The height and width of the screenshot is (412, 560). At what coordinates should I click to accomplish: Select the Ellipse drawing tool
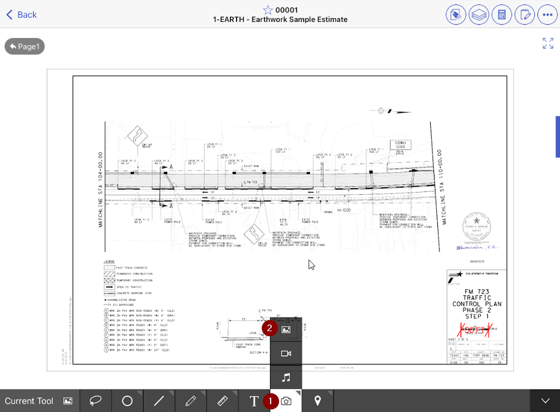pyautogui.click(x=127, y=400)
